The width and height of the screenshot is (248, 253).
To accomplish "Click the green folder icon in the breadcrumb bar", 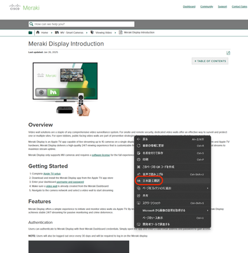I will [x=30, y=32].
